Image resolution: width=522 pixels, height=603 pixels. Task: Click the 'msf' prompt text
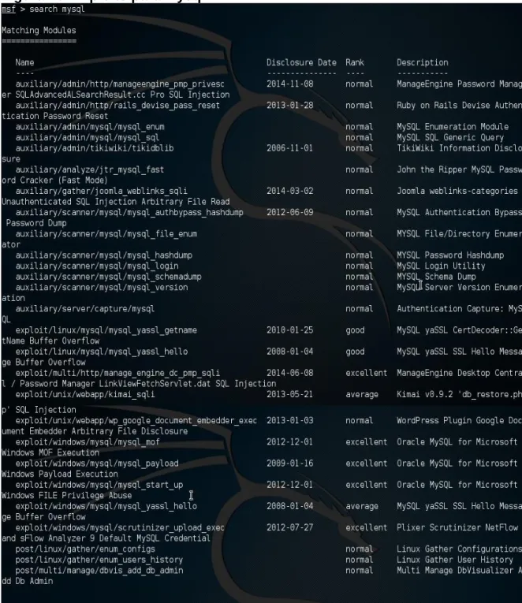pos(9,9)
